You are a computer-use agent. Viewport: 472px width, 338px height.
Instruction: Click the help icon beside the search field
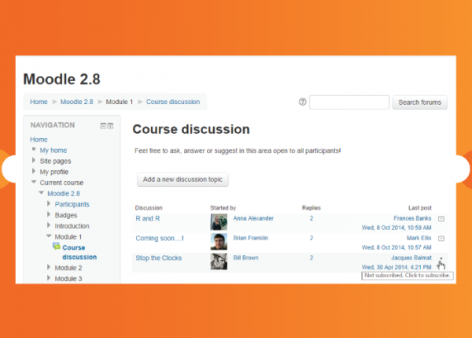303,102
